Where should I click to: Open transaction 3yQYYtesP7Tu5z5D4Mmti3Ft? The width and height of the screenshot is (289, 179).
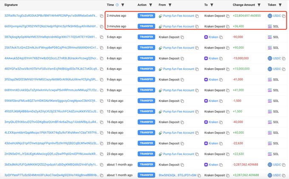tap(51, 175)
